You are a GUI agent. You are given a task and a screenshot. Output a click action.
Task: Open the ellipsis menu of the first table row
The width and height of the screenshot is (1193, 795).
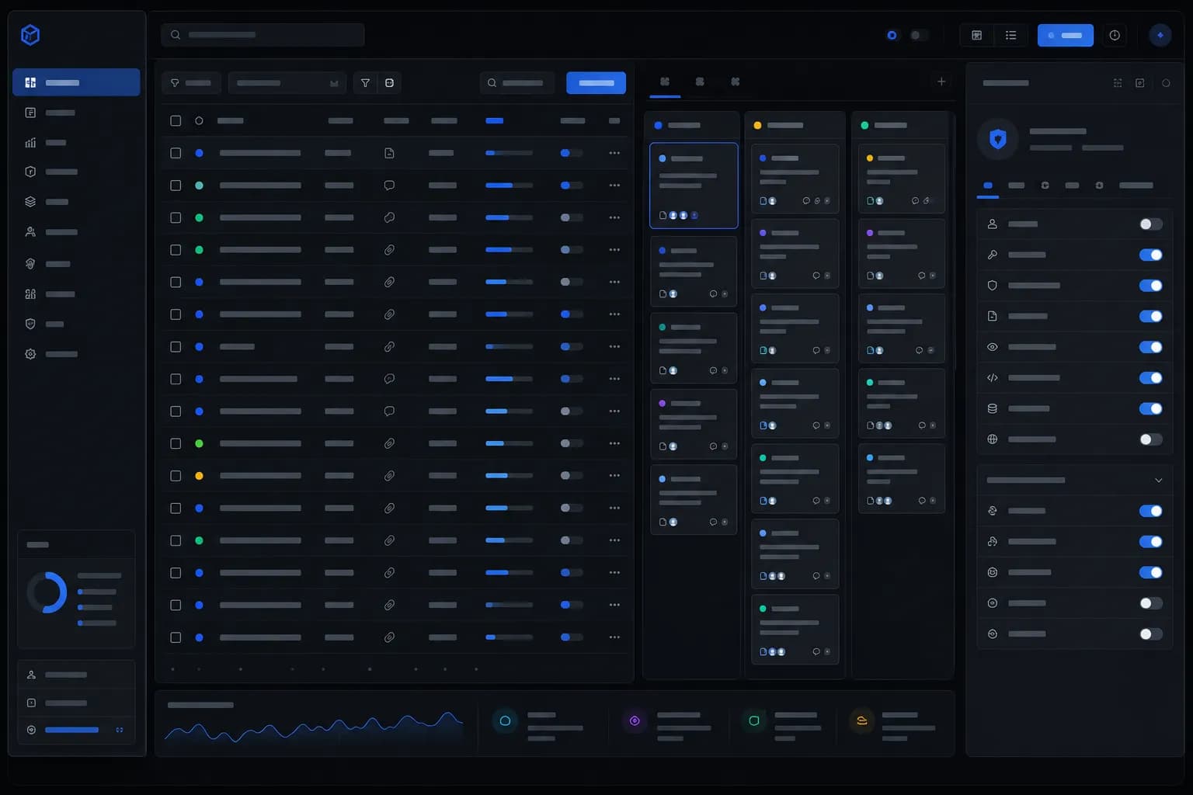(x=614, y=153)
